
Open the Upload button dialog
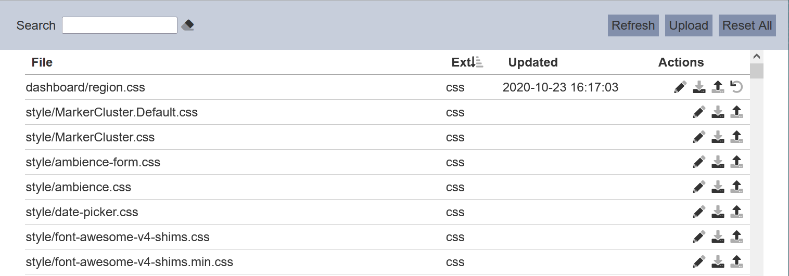click(x=689, y=25)
